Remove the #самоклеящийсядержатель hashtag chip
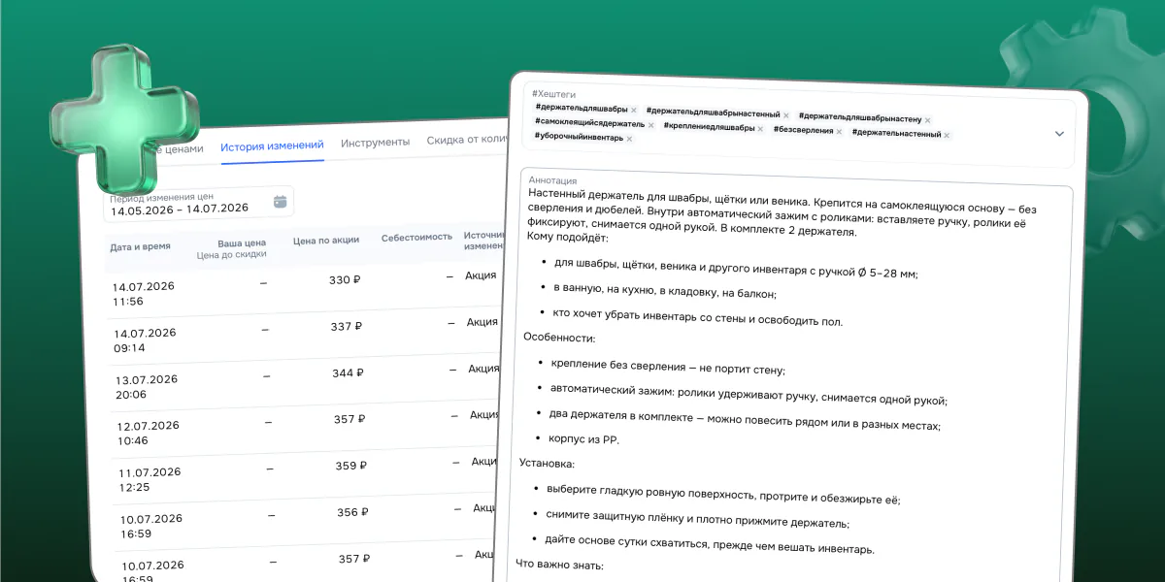This screenshot has width=1165, height=582. [650, 125]
